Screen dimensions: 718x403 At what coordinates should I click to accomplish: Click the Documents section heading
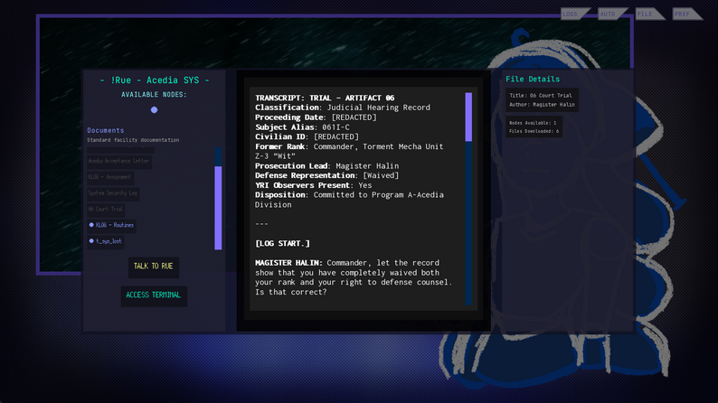coord(106,130)
